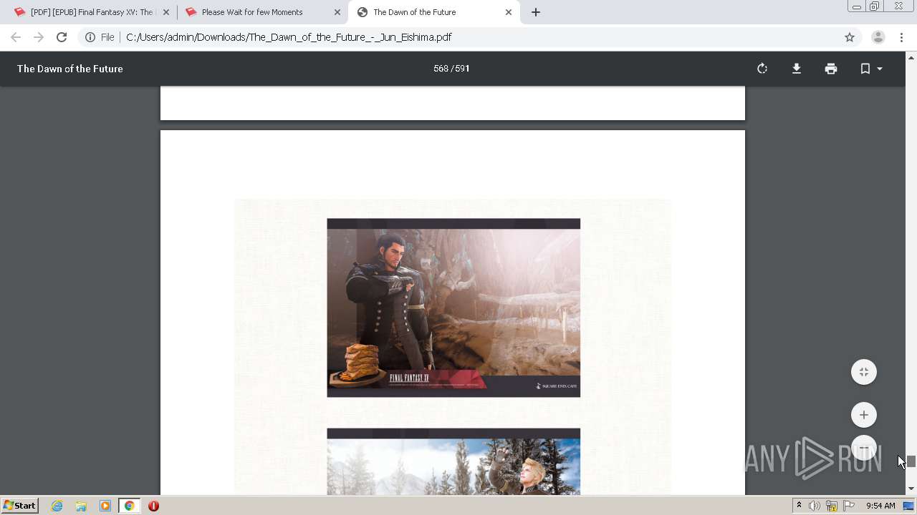The height and width of the screenshot is (515, 917).
Task: Open the Action Center flag icon
Action: click(849, 506)
